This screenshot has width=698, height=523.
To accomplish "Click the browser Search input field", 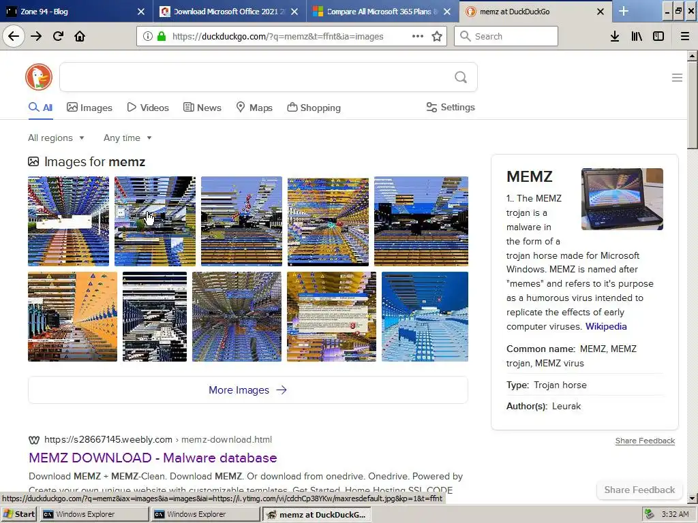I will pyautogui.click(x=506, y=36).
